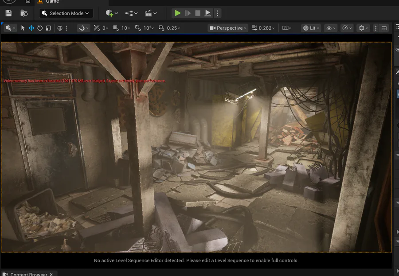
Task: Open the Cinematics clapperboard menu
Action: [151, 13]
